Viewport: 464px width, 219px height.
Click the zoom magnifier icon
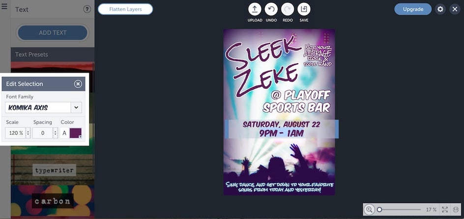369,210
